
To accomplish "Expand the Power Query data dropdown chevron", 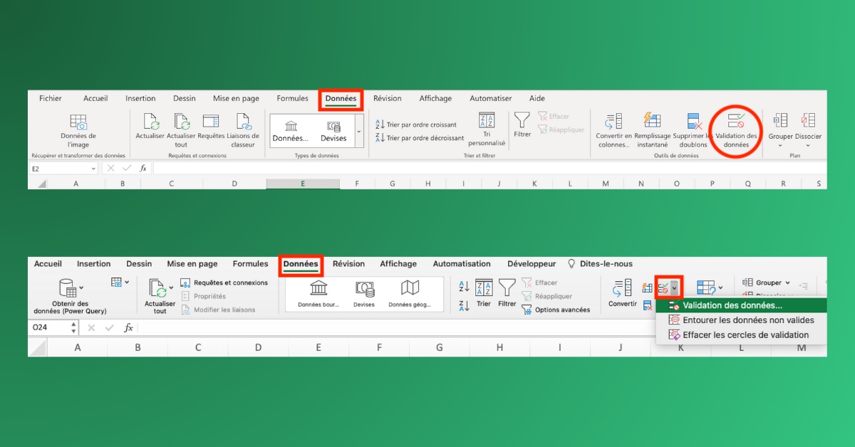I will click(x=82, y=288).
